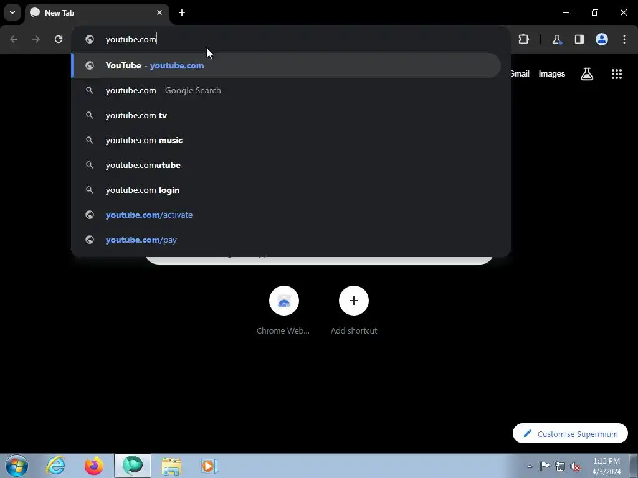This screenshot has width=638, height=478.
Task: Open Windows Explorer from taskbar
Action: [171, 466]
